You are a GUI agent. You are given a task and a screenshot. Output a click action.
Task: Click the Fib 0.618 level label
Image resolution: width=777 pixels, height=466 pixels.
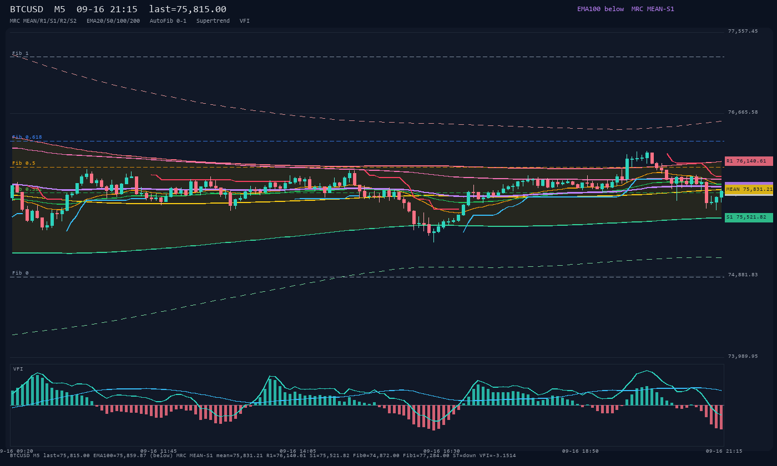27,137
